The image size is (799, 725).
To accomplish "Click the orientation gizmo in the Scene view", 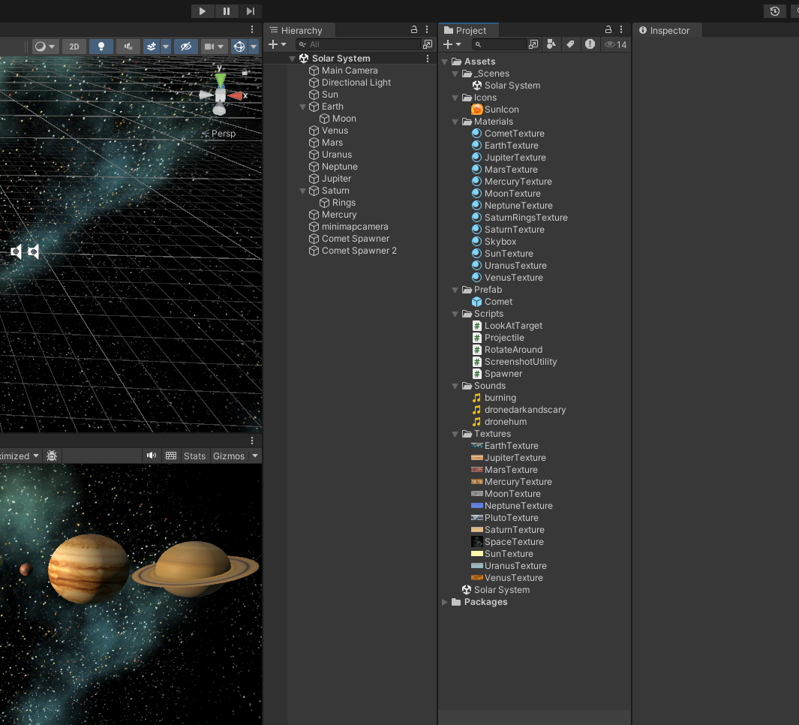I will [220, 95].
